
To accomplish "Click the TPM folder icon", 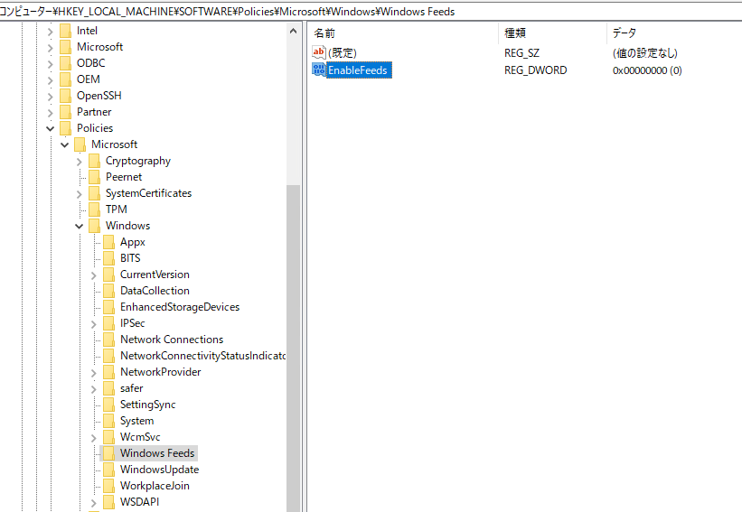I will pos(95,209).
